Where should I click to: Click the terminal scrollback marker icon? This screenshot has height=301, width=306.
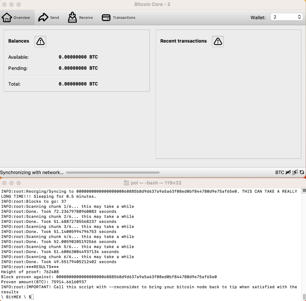click(304, 190)
